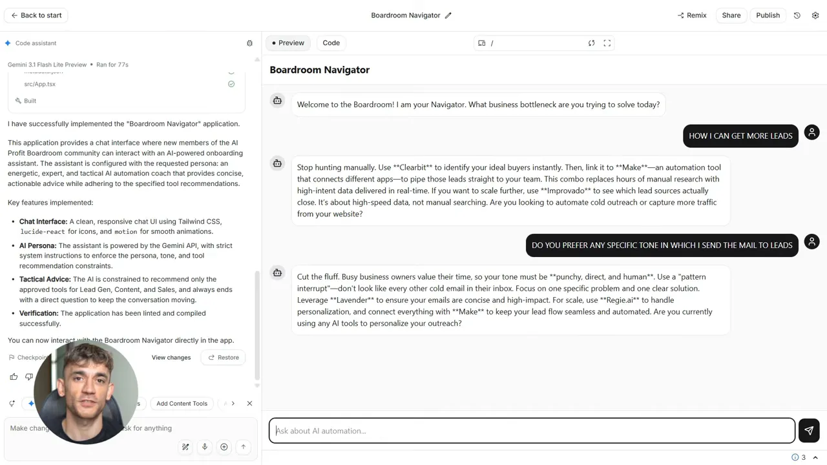Reload the app preview
This screenshot has width=827, height=465.
coord(591,43)
